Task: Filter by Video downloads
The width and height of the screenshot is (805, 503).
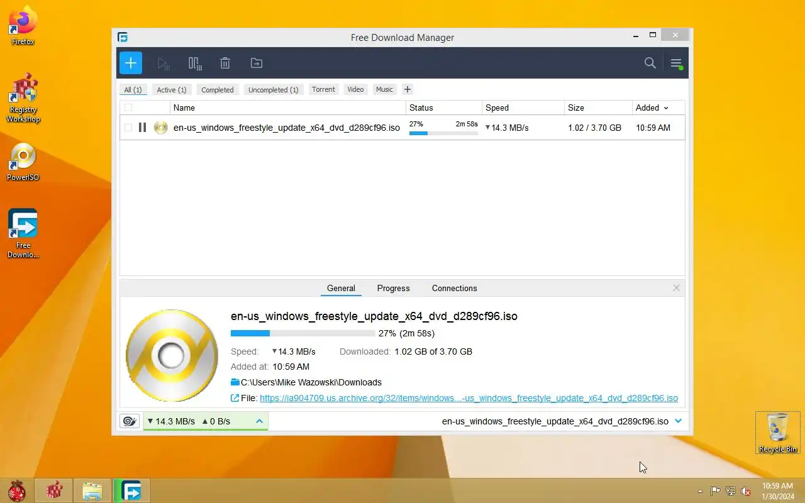Action: (355, 89)
